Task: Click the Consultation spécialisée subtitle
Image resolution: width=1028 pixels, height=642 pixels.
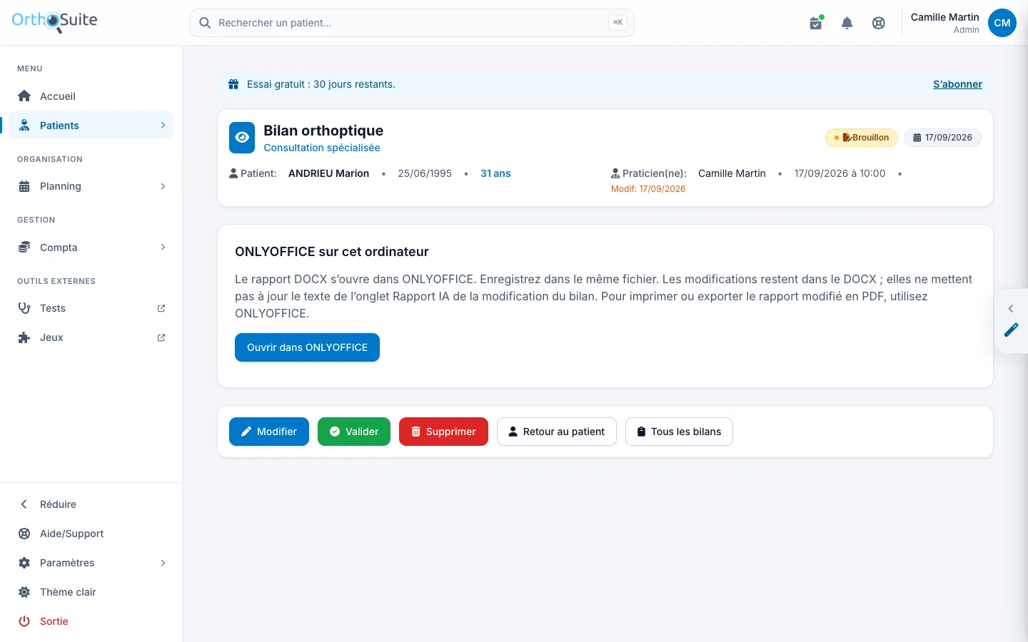Action: point(322,148)
